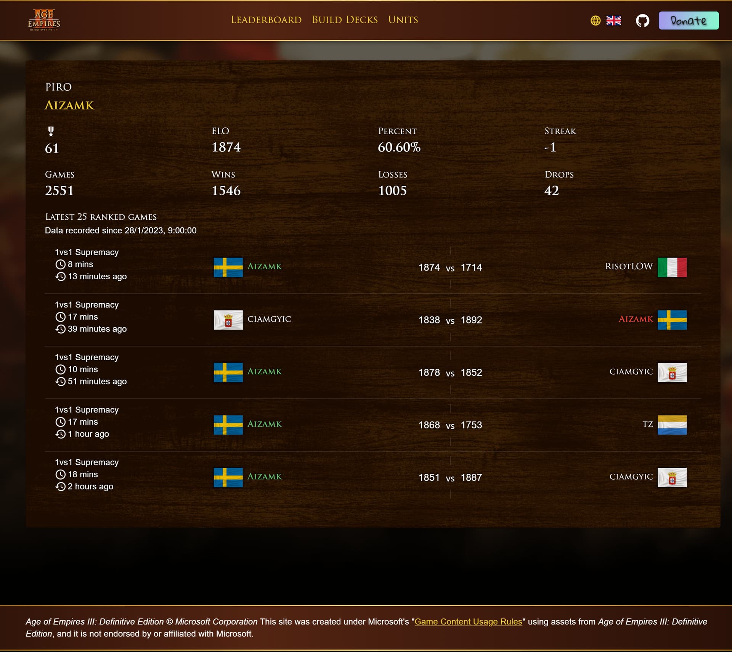732x652 pixels.
Task: Click the 1874 vs 1714 score row
Action: 450,267
